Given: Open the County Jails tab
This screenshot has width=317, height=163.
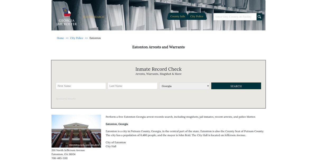Looking at the screenshot, I should point(178,16).
